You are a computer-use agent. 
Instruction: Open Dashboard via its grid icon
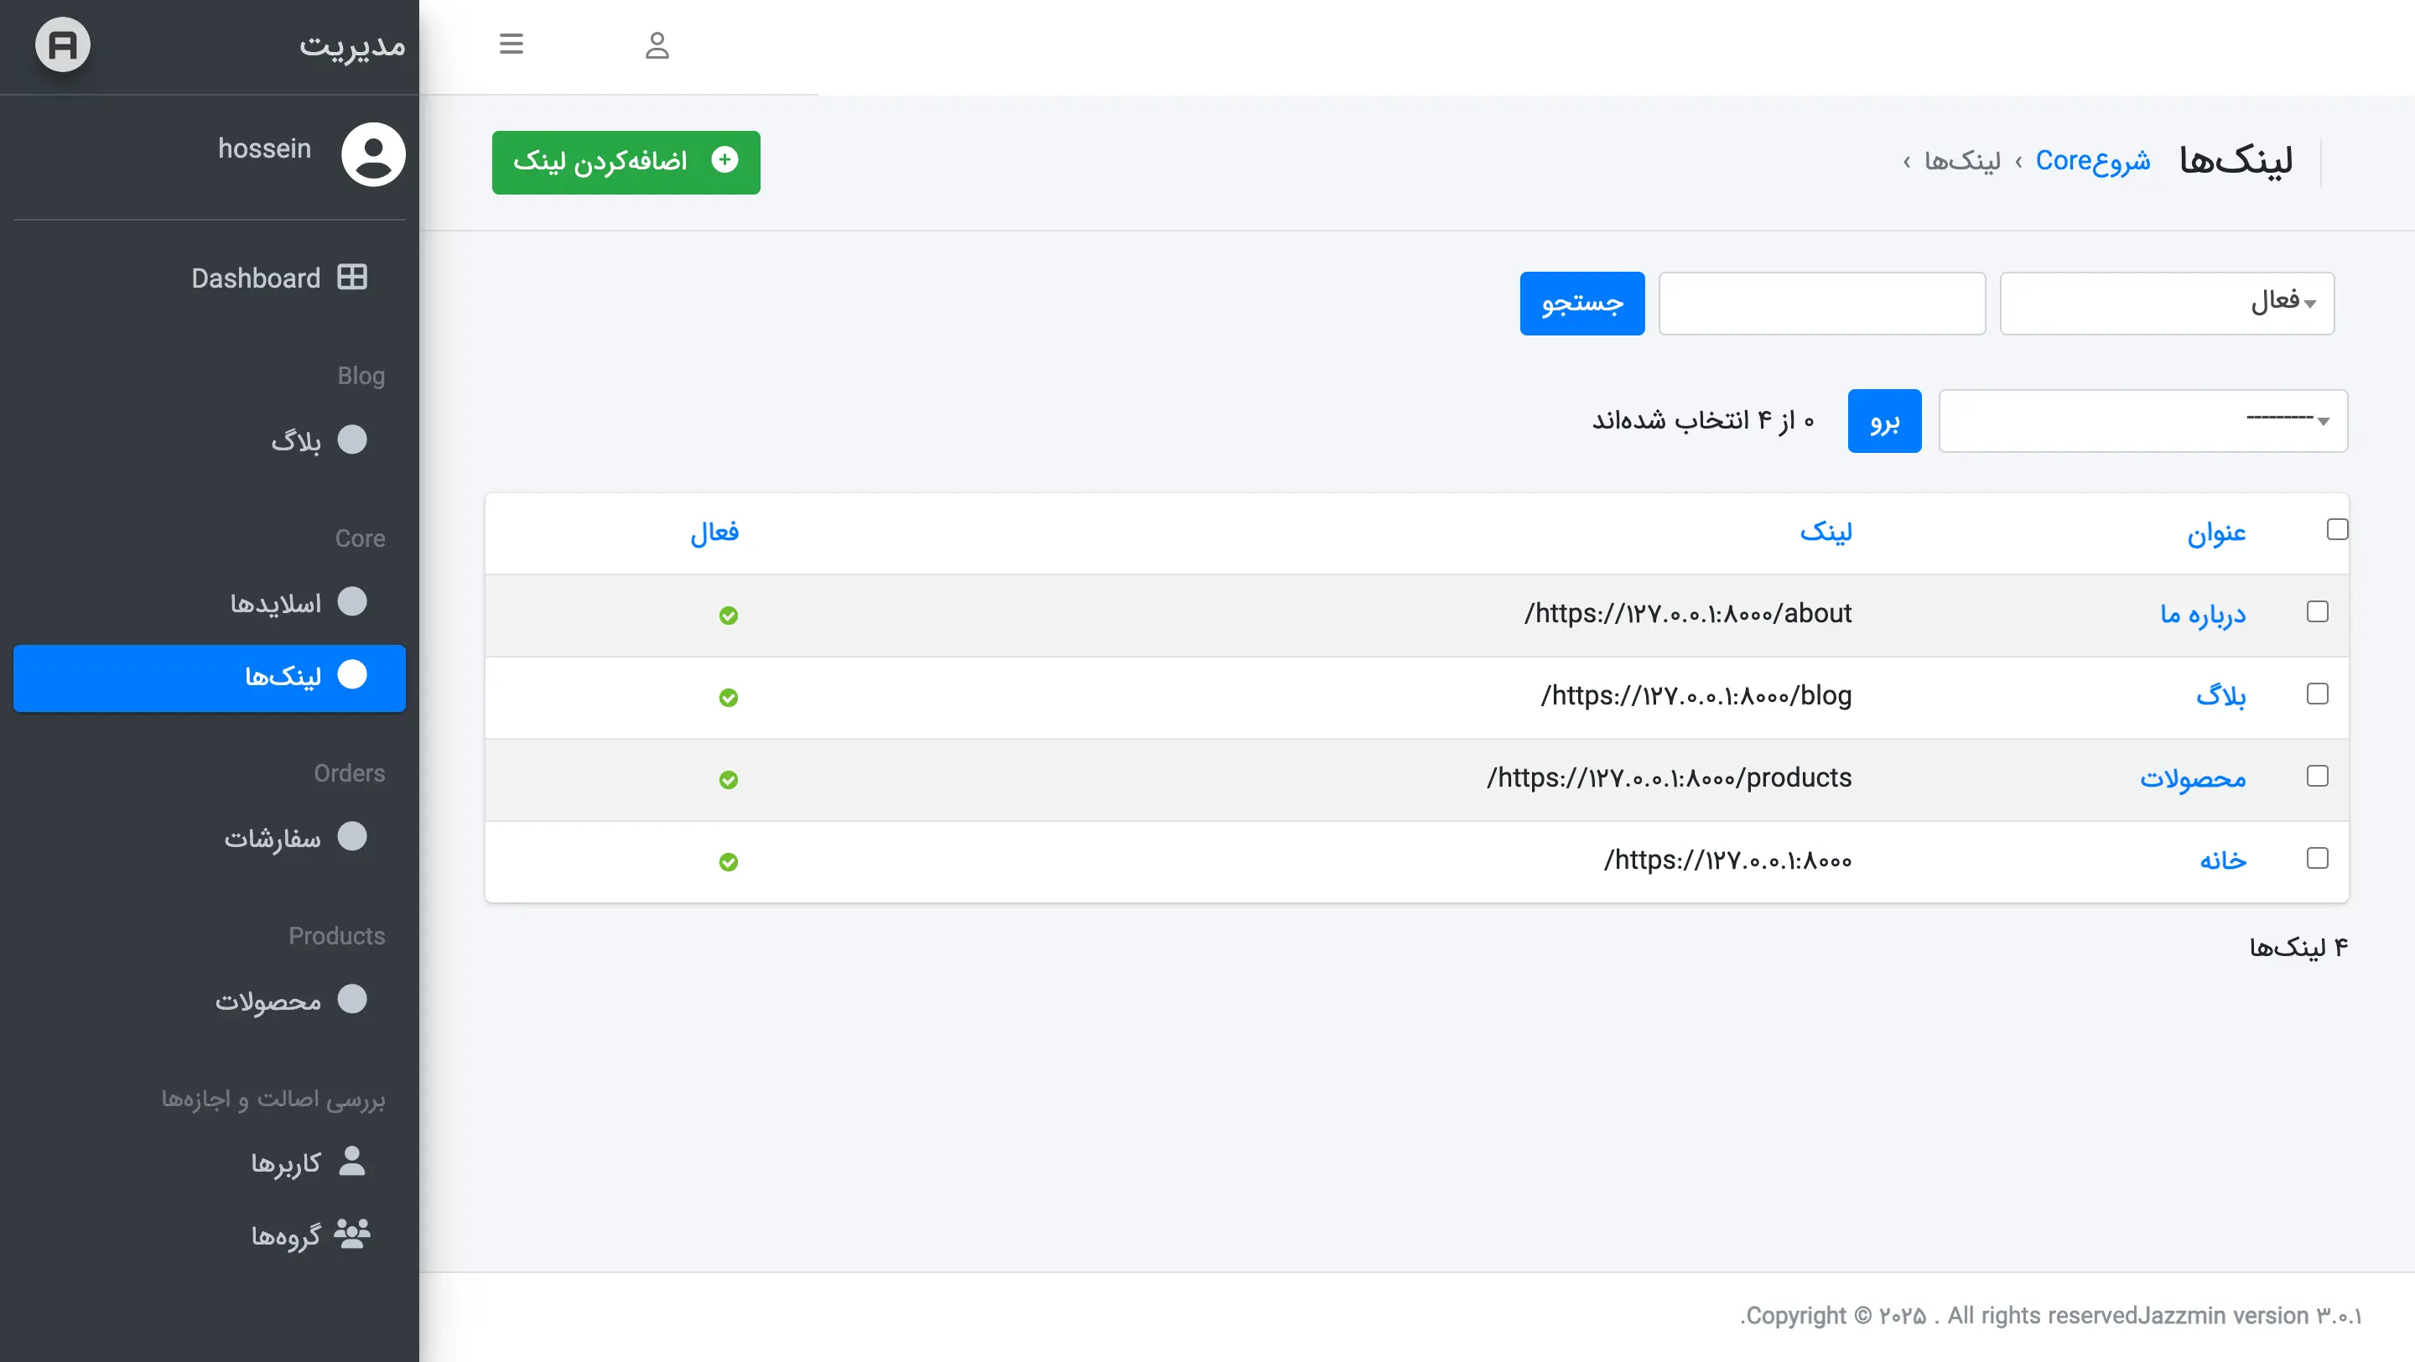click(x=351, y=278)
